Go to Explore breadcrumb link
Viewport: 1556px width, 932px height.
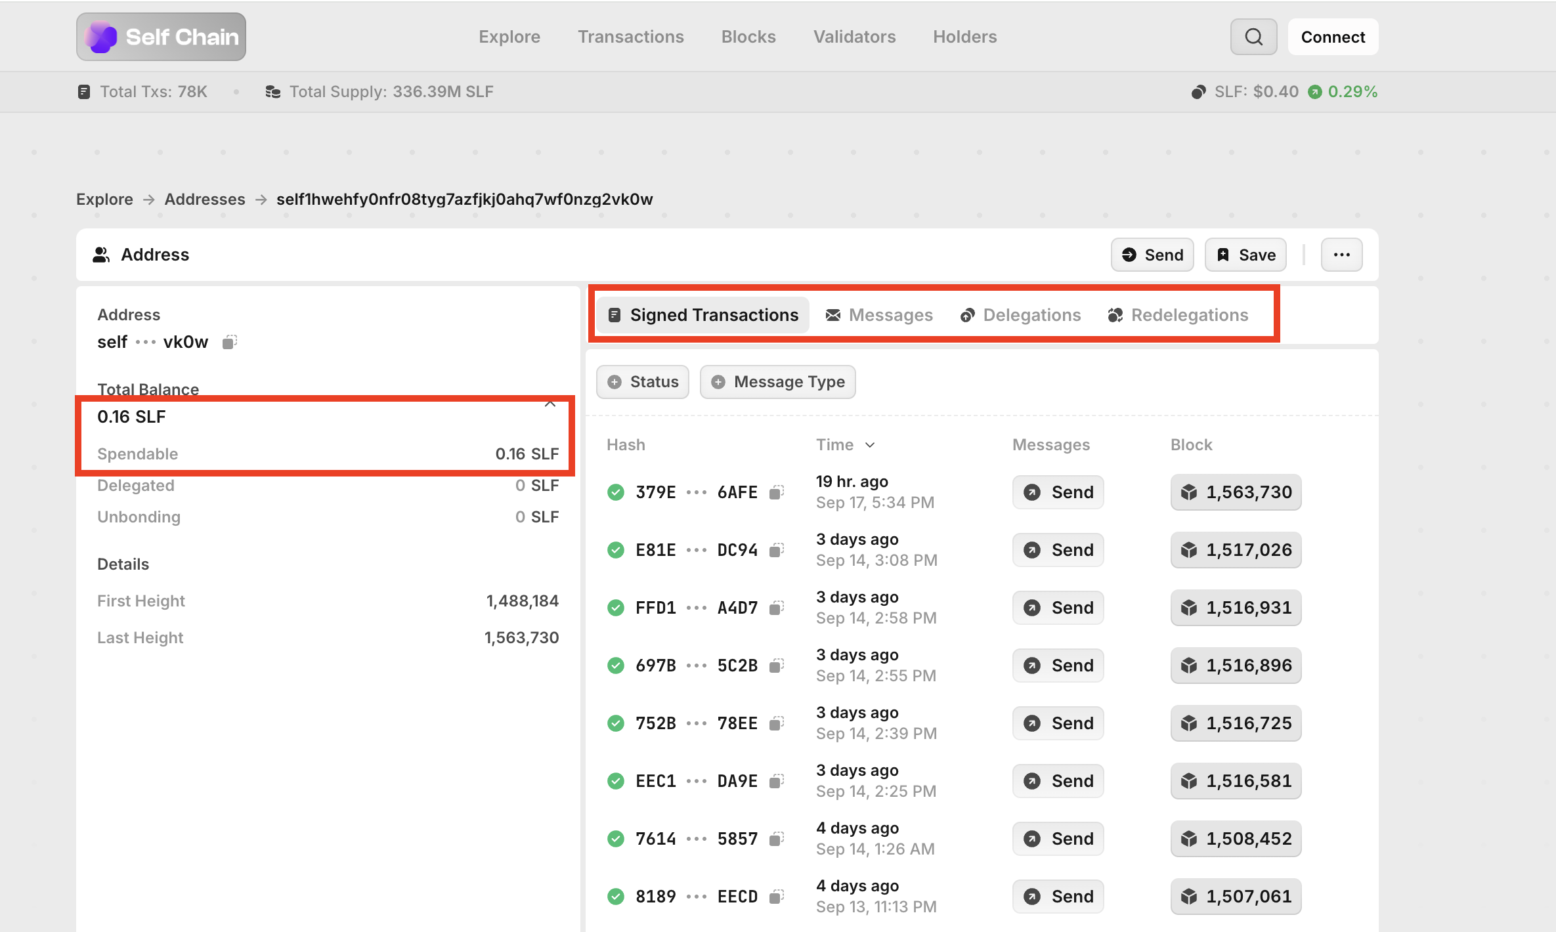[x=104, y=200]
